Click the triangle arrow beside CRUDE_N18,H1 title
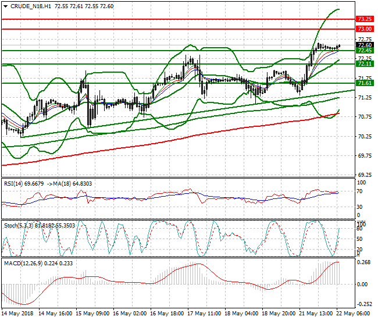This screenshot has width=378, height=320. click(x=5, y=5)
